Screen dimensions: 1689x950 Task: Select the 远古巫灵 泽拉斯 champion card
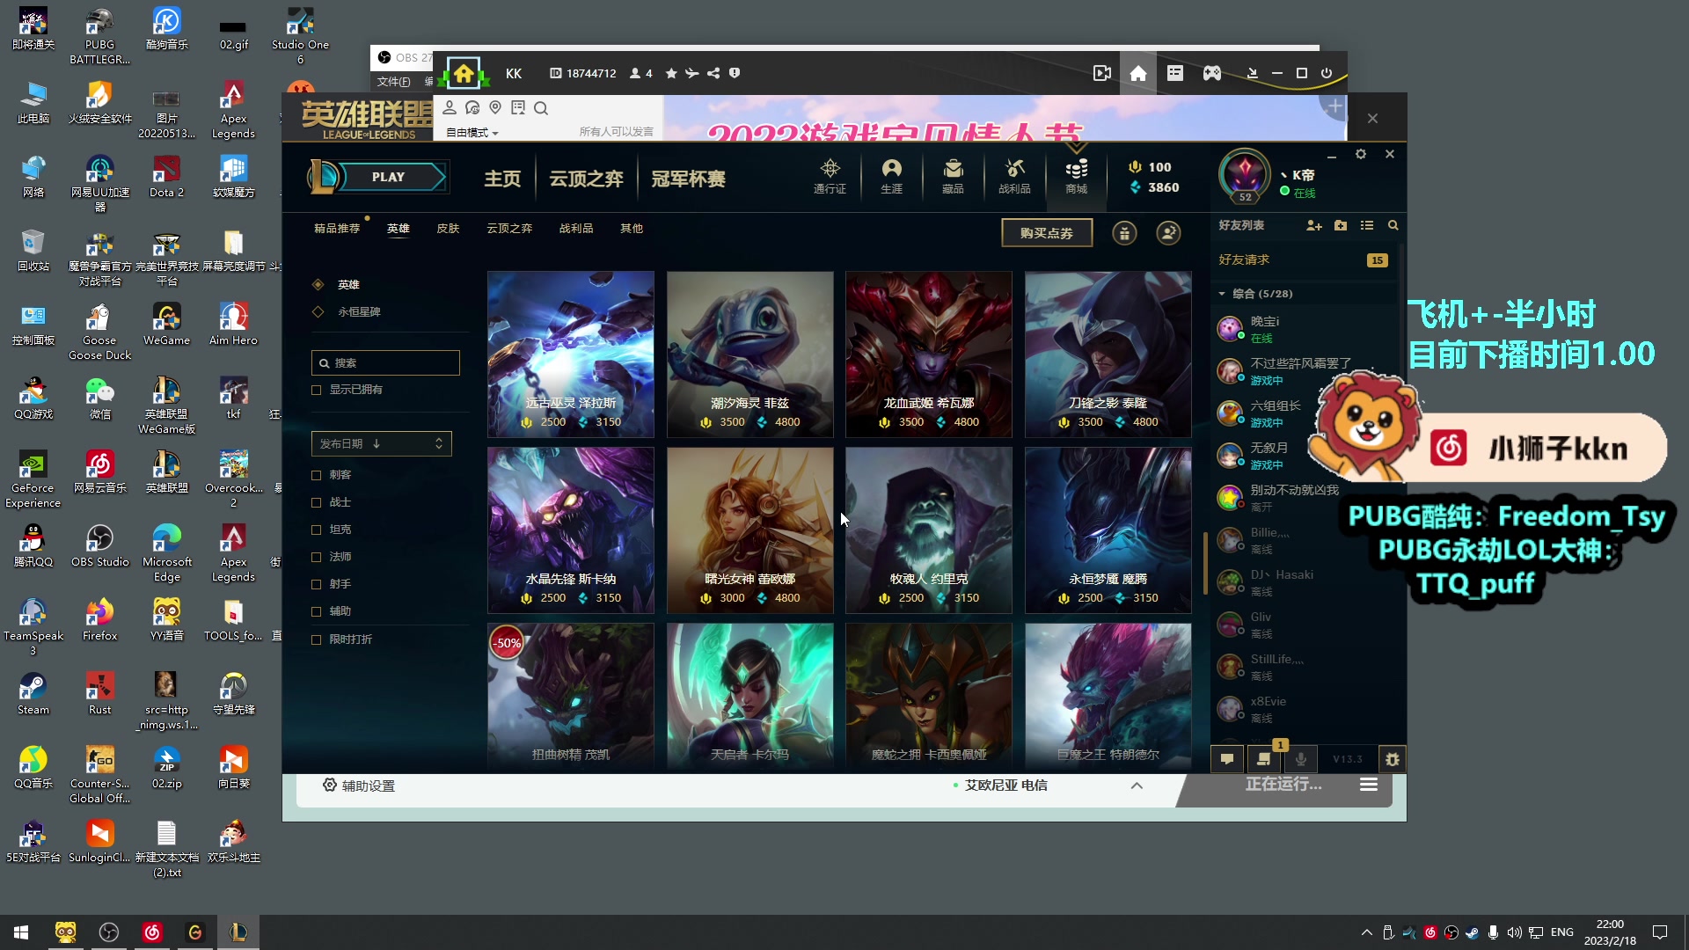(571, 354)
